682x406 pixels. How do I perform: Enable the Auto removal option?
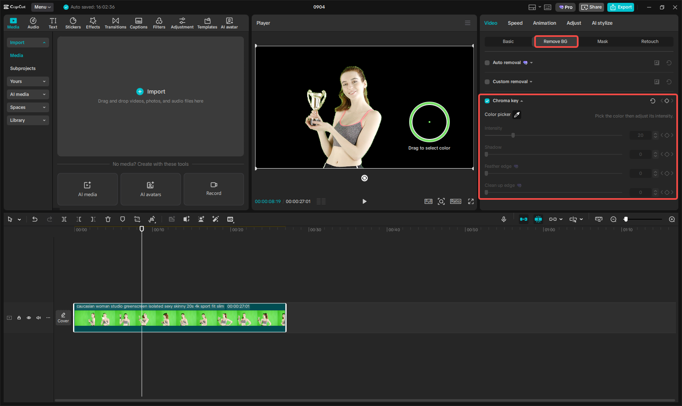point(487,62)
